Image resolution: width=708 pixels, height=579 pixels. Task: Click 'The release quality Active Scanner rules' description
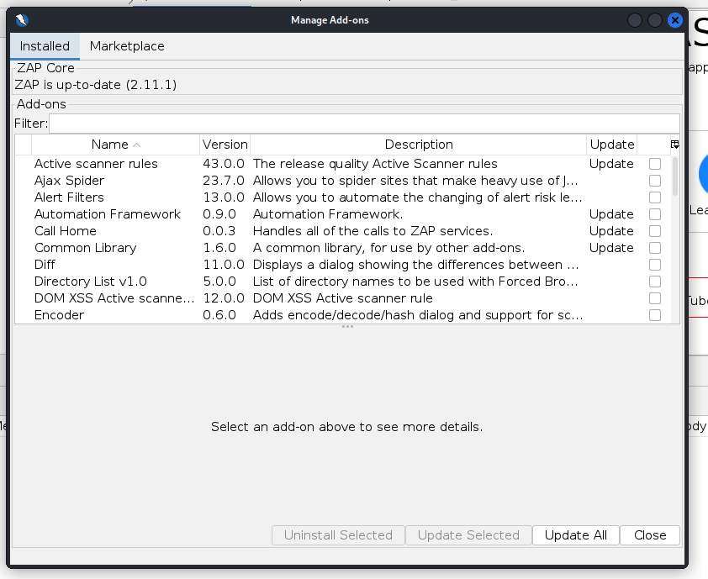375,164
